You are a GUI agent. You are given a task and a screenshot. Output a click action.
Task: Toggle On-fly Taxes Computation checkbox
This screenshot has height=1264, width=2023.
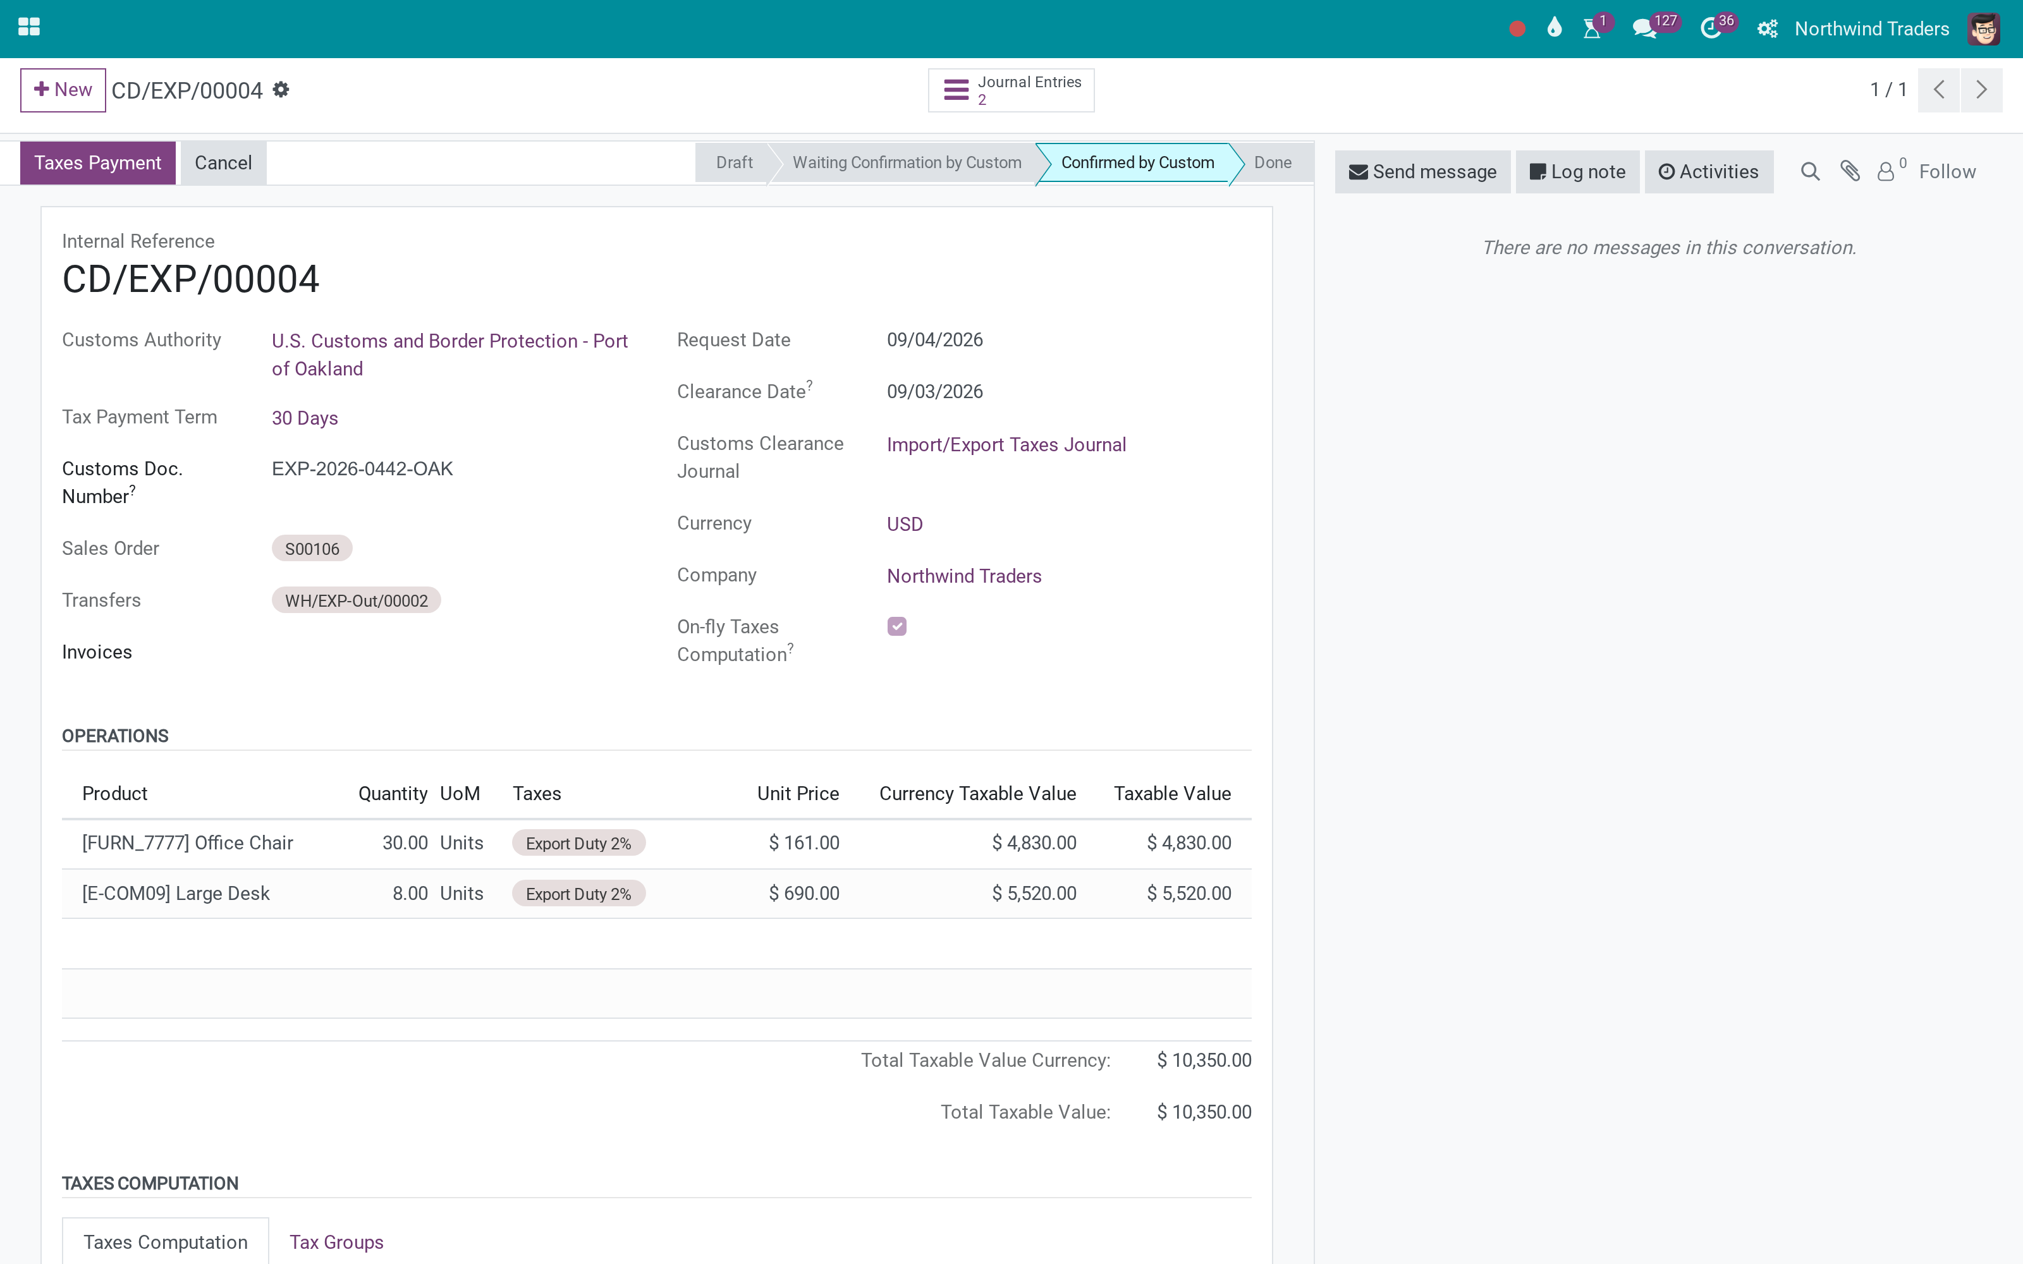point(897,627)
